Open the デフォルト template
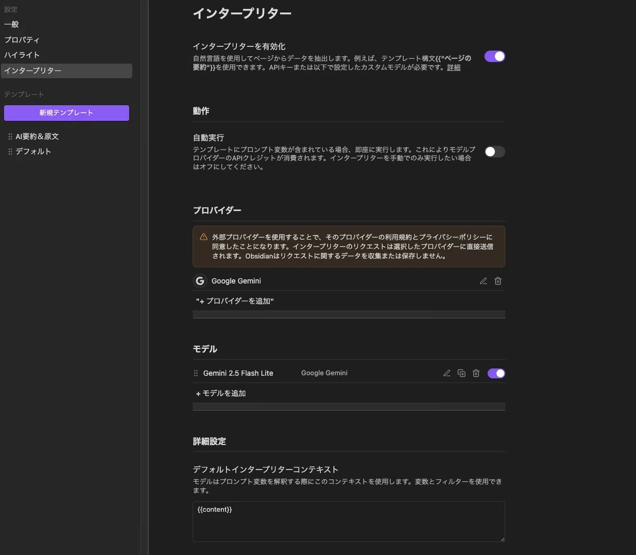This screenshot has width=636, height=555. click(33, 152)
